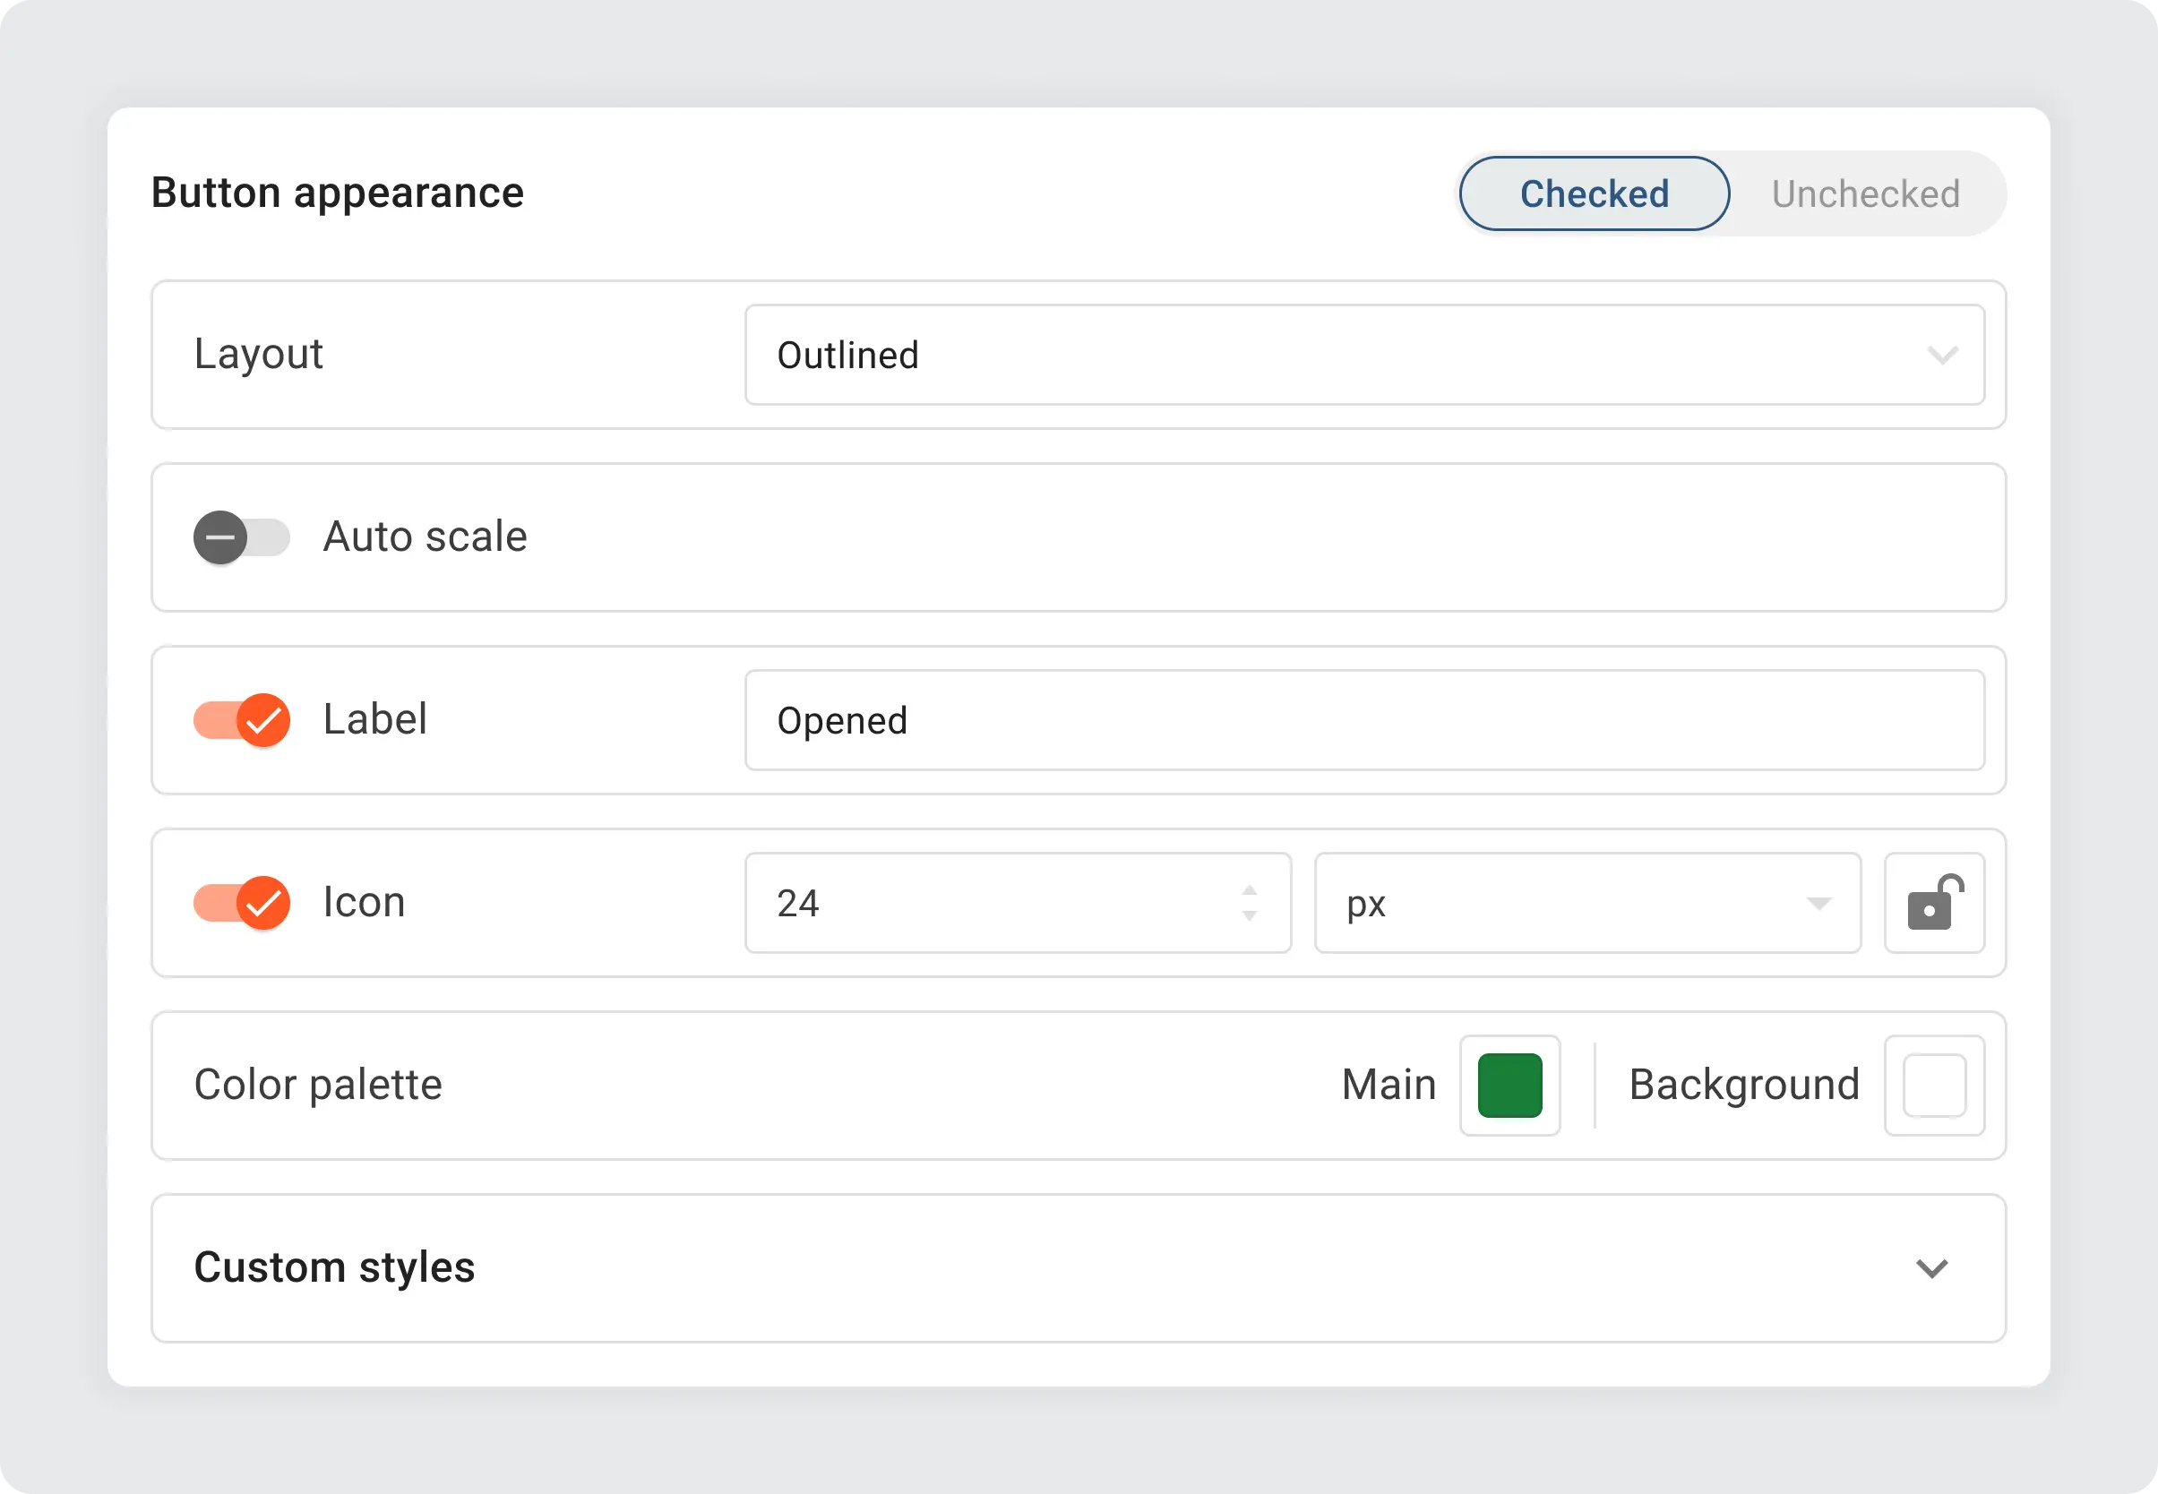Turn off the Icon toggle
This screenshot has height=1494, width=2158.
[242, 901]
